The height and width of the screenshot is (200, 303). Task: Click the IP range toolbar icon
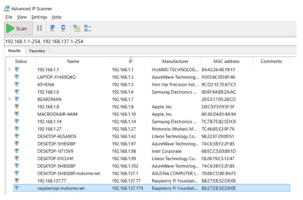point(52,28)
